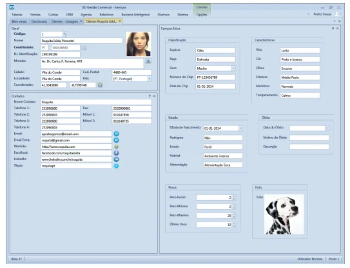Close the Campos Extra panel
350x268 pixels.
(338, 28)
